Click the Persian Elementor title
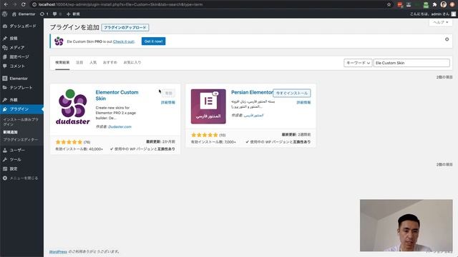Viewport: 458px width, 257px height. click(x=252, y=92)
